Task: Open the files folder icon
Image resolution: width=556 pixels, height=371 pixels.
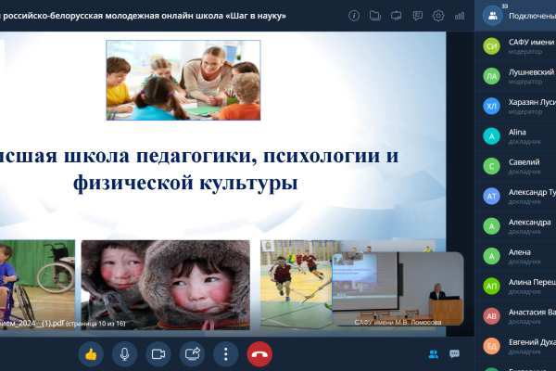Action: [x=374, y=16]
